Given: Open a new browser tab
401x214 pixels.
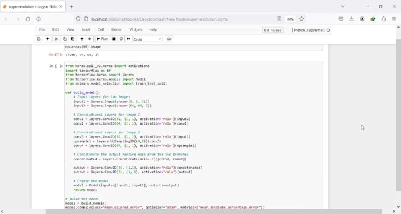Looking at the screenshot, I should pyautogui.click(x=71, y=6).
